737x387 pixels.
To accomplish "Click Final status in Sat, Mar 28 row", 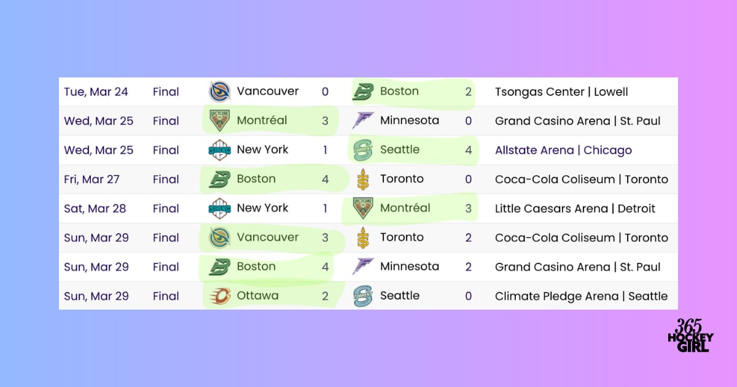I will click(x=166, y=208).
